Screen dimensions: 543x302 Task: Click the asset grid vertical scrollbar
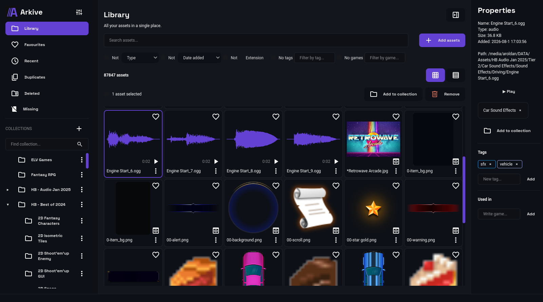[x=464, y=190]
